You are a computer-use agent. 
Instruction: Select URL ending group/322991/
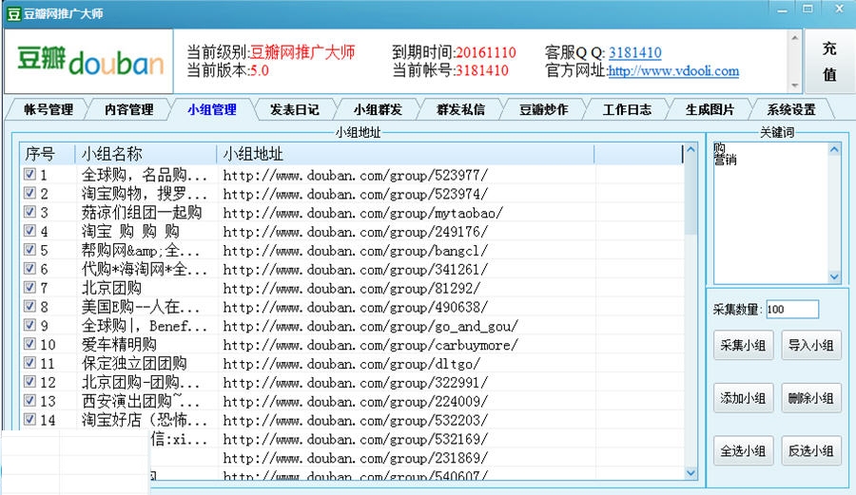tap(356, 383)
